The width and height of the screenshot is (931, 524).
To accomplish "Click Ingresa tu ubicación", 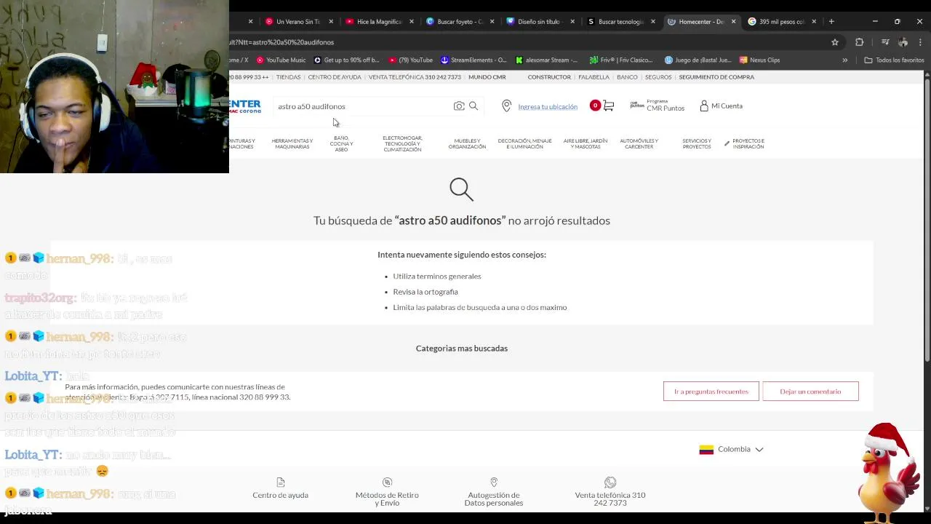I will pyautogui.click(x=548, y=107).
